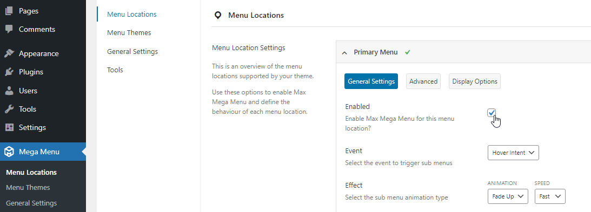Uncheck the Enabled checkbox

[491, 112]
